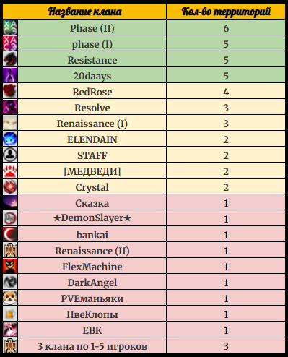Click the Название клана column header
This screenshot has width=288, height=357.
(84, 12)
